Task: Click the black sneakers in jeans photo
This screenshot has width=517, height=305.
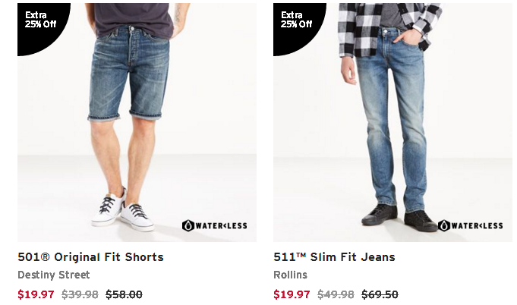Action: tap(399, 218)
